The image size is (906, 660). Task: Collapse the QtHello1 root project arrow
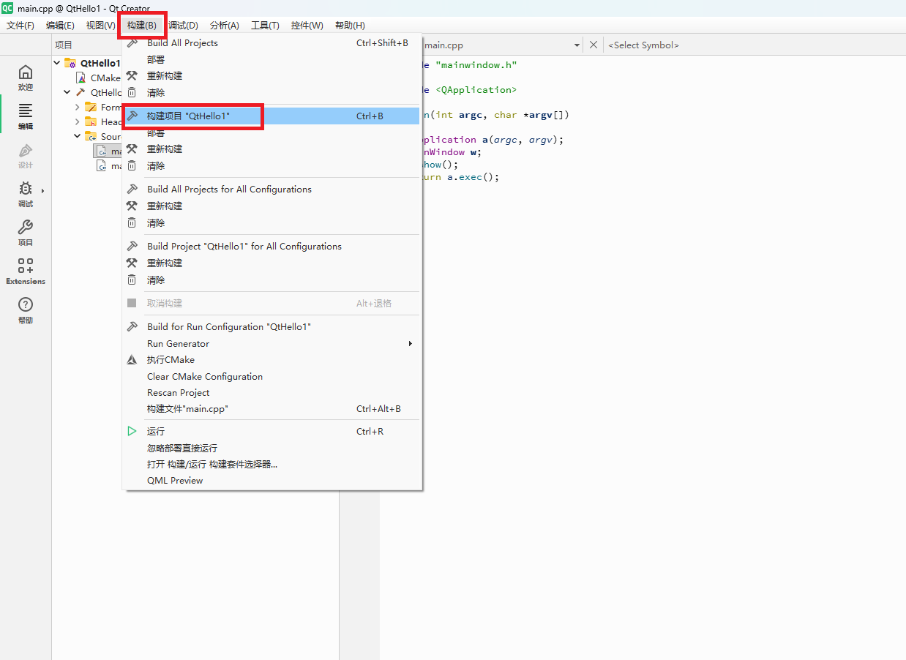pyautogui.click(x=57, y=63)
